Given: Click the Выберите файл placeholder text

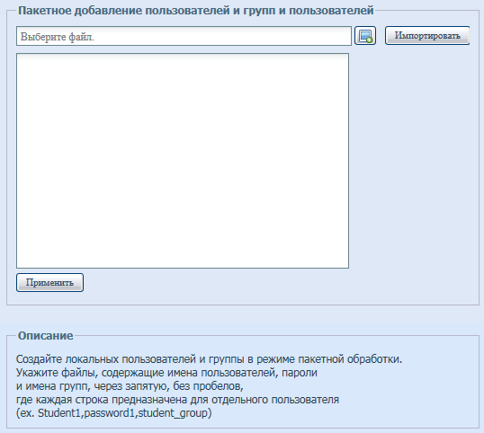Looking at the screenshot, I should 57,37.
